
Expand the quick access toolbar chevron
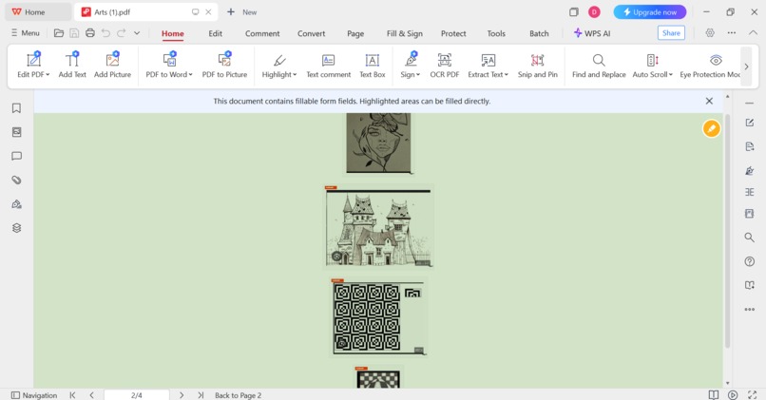[x=137, y=33]
